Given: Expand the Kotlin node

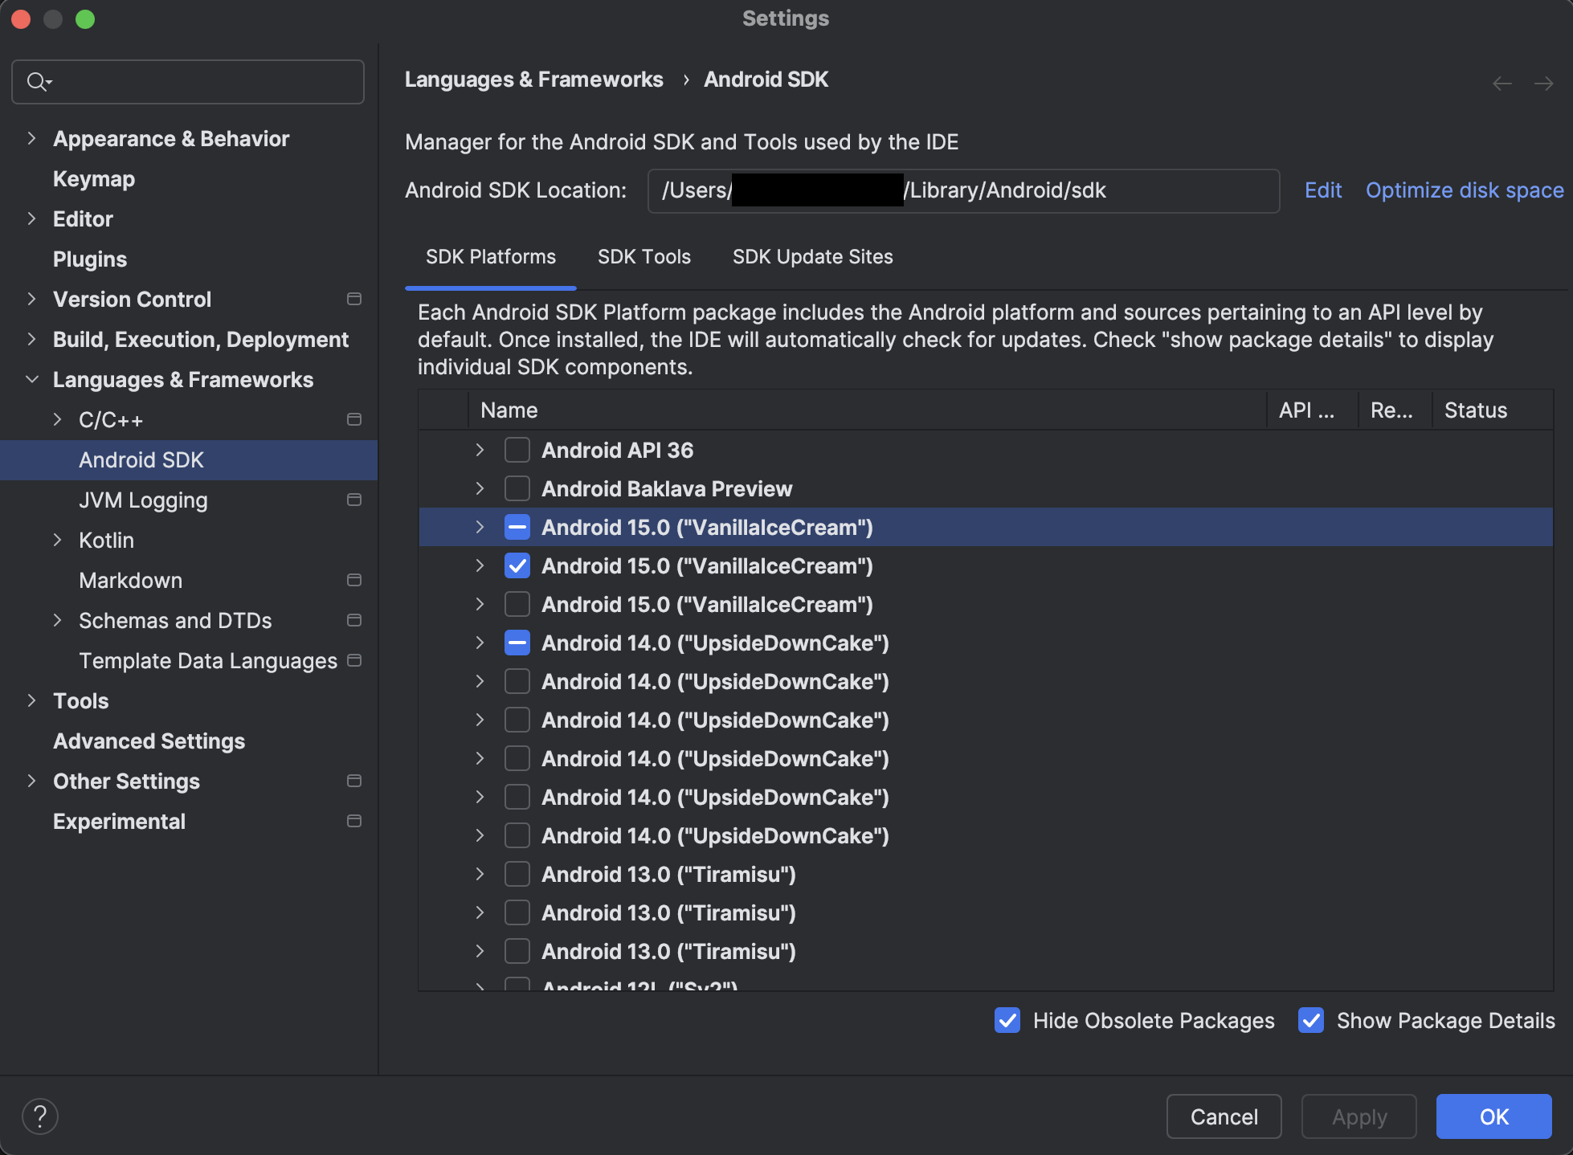Looking at the screenshot, I should pyautogui.click(x=57, y=540).
